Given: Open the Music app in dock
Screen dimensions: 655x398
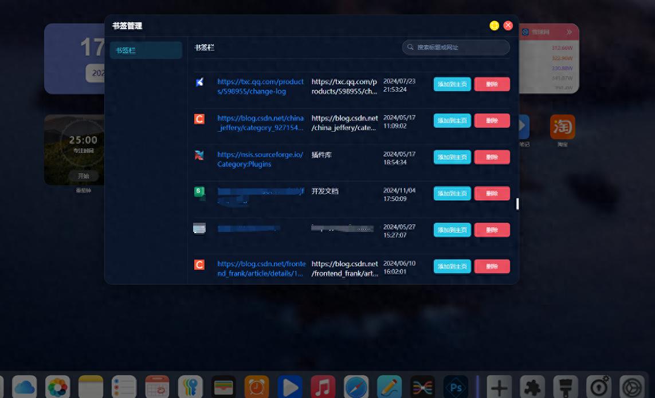Looking at the screenshot, I should (x=323, y=387).
